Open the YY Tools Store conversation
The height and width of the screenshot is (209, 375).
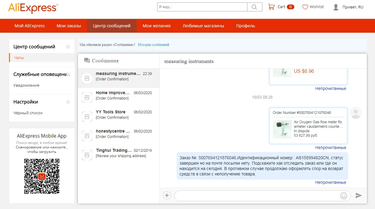tap(119, 117)
